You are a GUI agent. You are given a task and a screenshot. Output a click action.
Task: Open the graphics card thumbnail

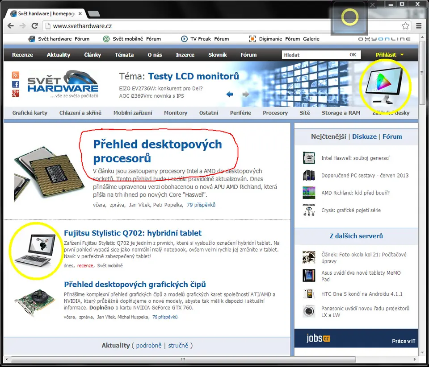(35, 302)
